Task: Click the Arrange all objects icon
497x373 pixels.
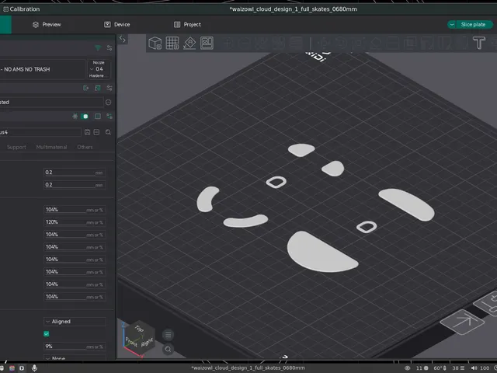Action: pos(207,44)
